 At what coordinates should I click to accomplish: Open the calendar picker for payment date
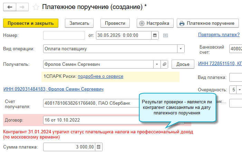click(155, 35)
